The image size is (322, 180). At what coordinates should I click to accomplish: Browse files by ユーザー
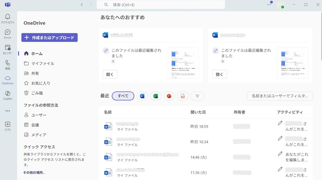[39, 115]
